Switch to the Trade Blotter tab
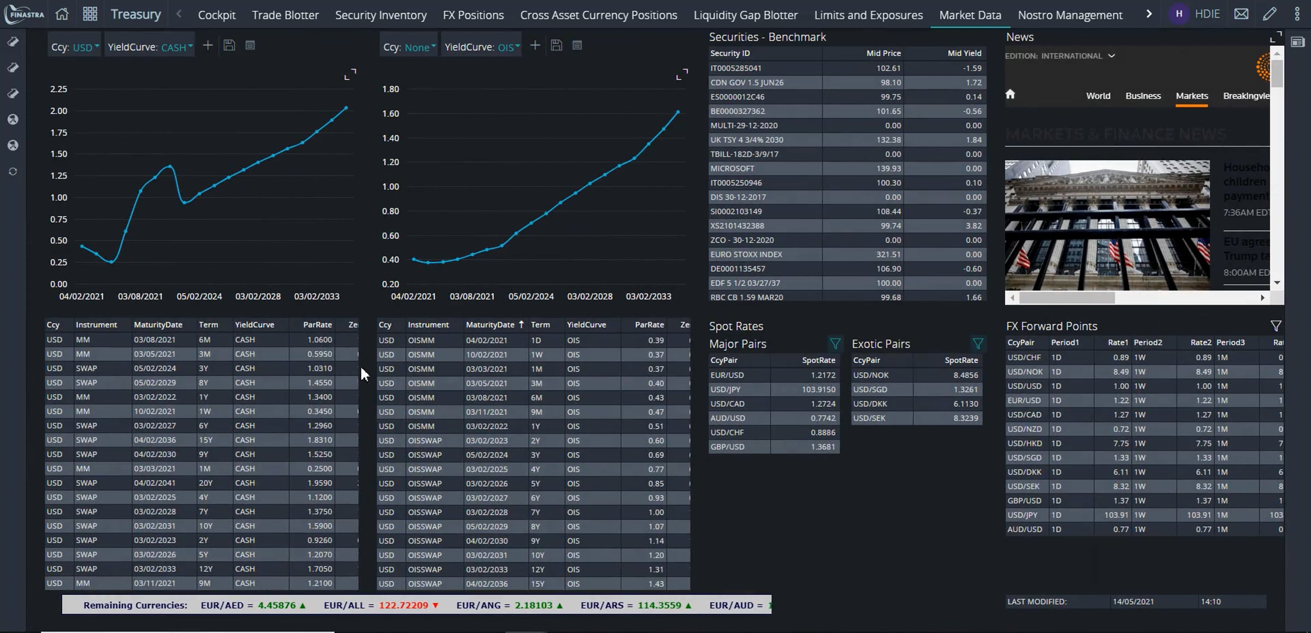The height and width of the screenshot is (633, 1311). [285, 15]
